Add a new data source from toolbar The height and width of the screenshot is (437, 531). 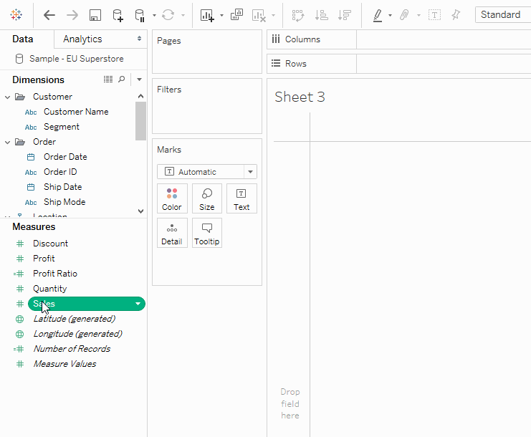(118, 15)
